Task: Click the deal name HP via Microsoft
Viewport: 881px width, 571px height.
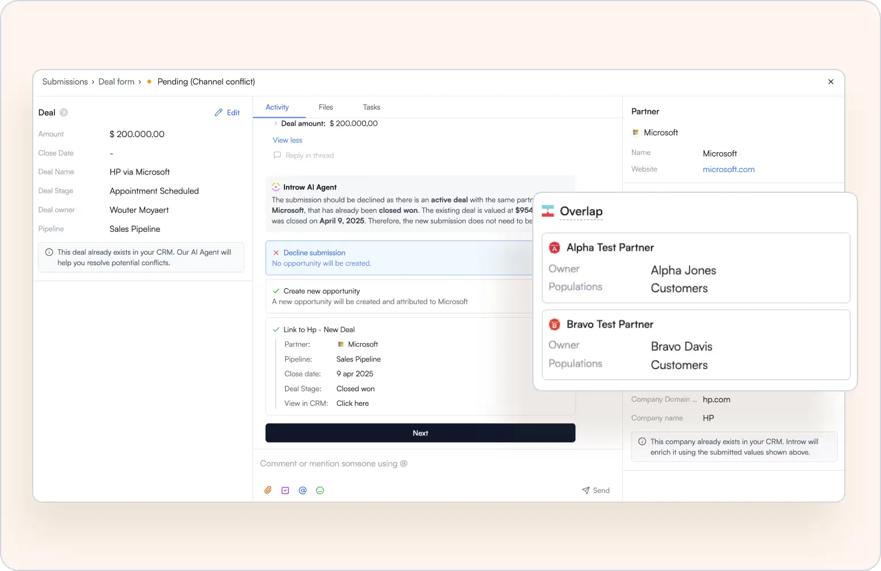Action: (x=139, y=172)
